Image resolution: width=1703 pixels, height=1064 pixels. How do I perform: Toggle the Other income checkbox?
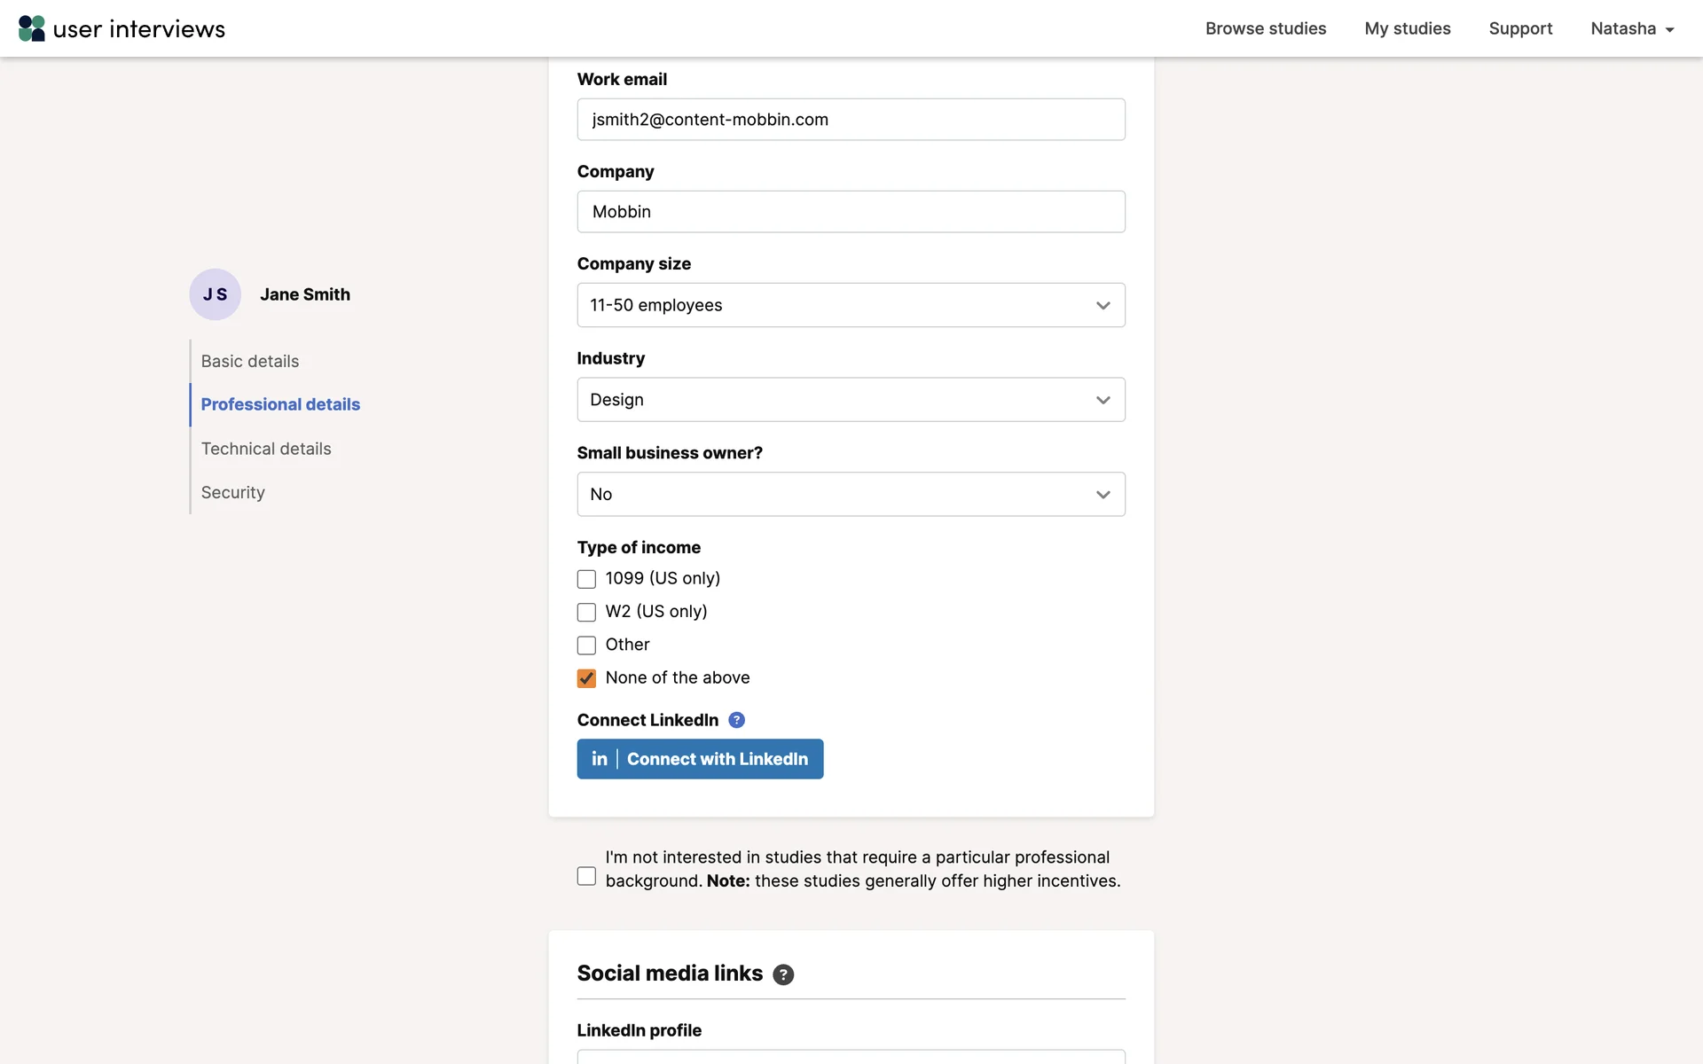click(586, 645)
